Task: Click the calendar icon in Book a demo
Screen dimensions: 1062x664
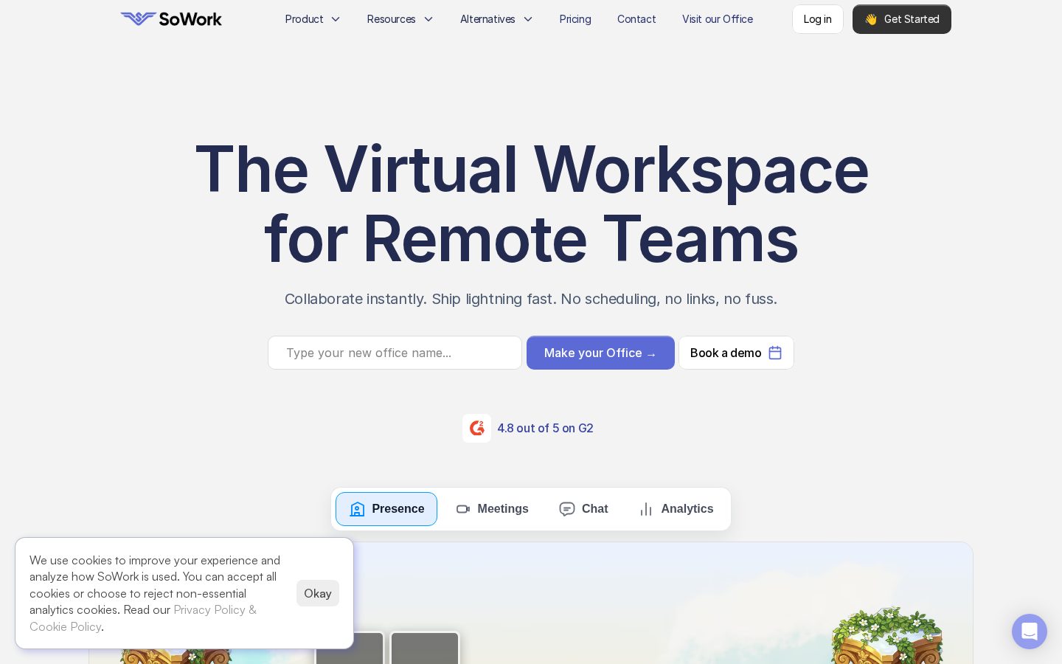Action: point(775,353)
